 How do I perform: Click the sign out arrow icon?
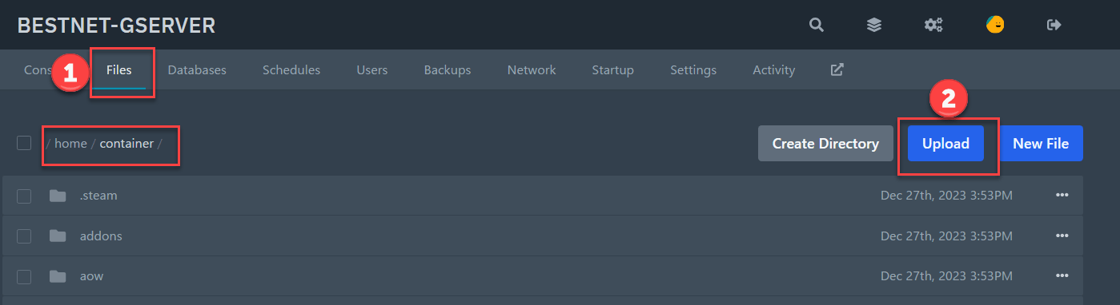pos(1054,25)
